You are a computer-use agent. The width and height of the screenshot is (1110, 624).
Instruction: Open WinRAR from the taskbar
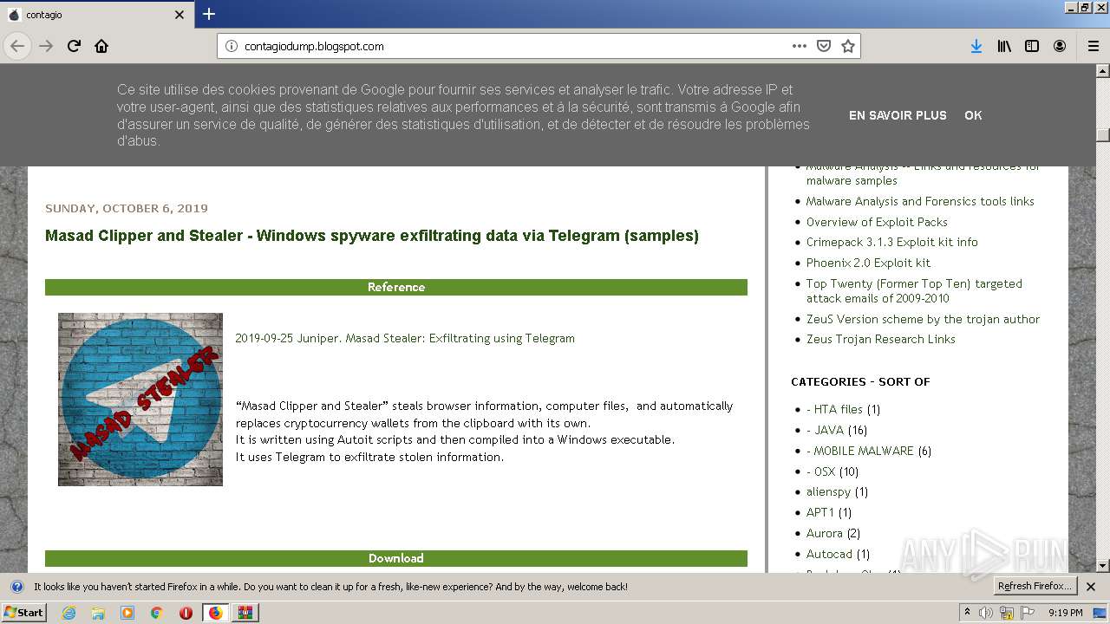point(245,613)
